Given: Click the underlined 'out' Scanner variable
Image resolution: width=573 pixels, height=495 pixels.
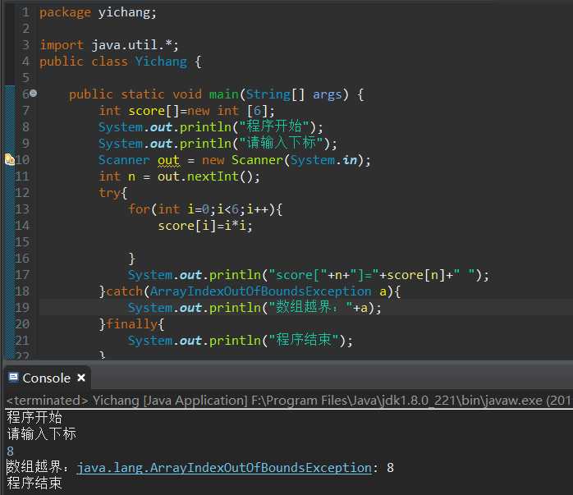Looking at the screenshot, I should (168, 160).
